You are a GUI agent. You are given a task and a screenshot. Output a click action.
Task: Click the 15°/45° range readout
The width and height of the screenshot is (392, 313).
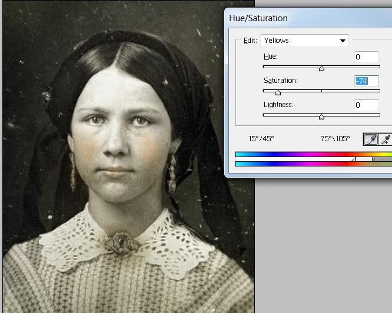coord(261,139)
